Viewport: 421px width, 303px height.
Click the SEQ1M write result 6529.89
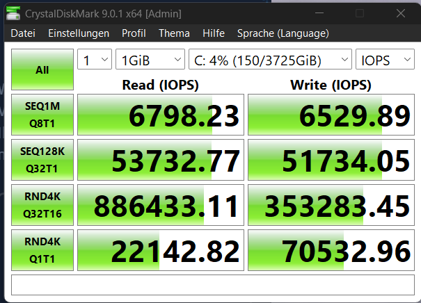point(331,115)
